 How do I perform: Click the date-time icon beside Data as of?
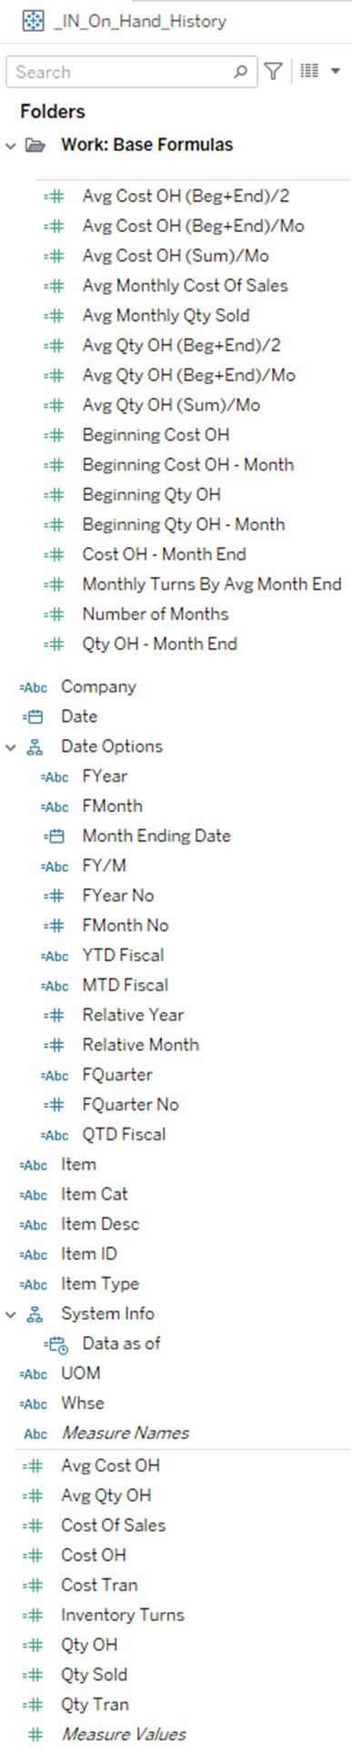click(56, 1344)
